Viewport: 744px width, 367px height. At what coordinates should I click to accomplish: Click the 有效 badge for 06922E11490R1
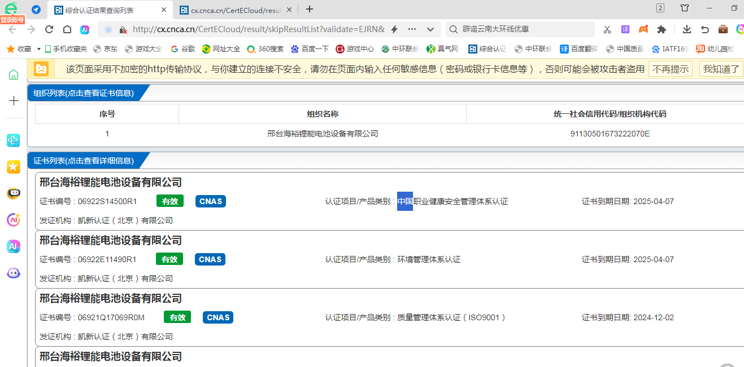(170, 259)
